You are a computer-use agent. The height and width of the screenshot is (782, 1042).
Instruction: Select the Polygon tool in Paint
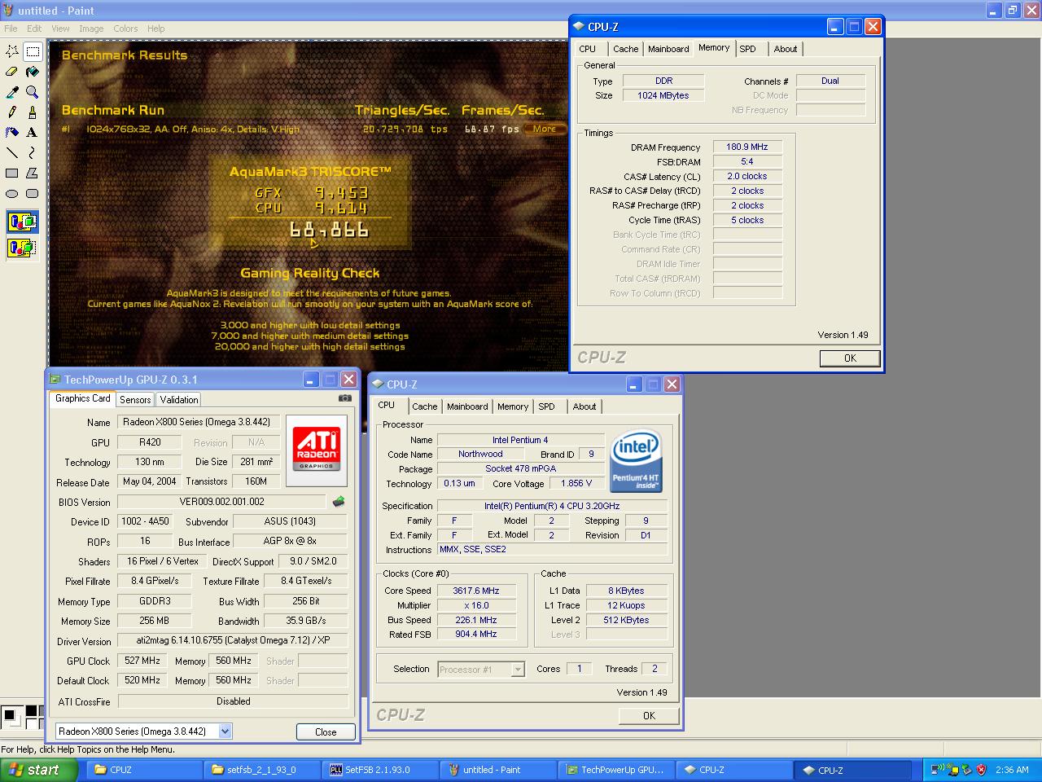click(x=33, y=173)
